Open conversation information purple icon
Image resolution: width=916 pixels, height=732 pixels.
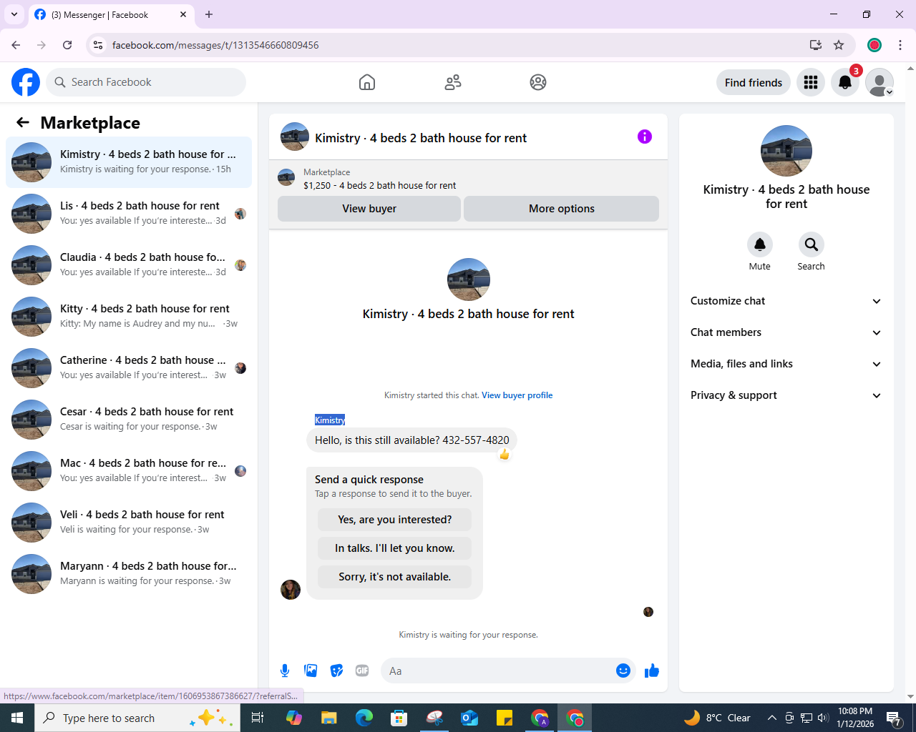click(645, 137)
